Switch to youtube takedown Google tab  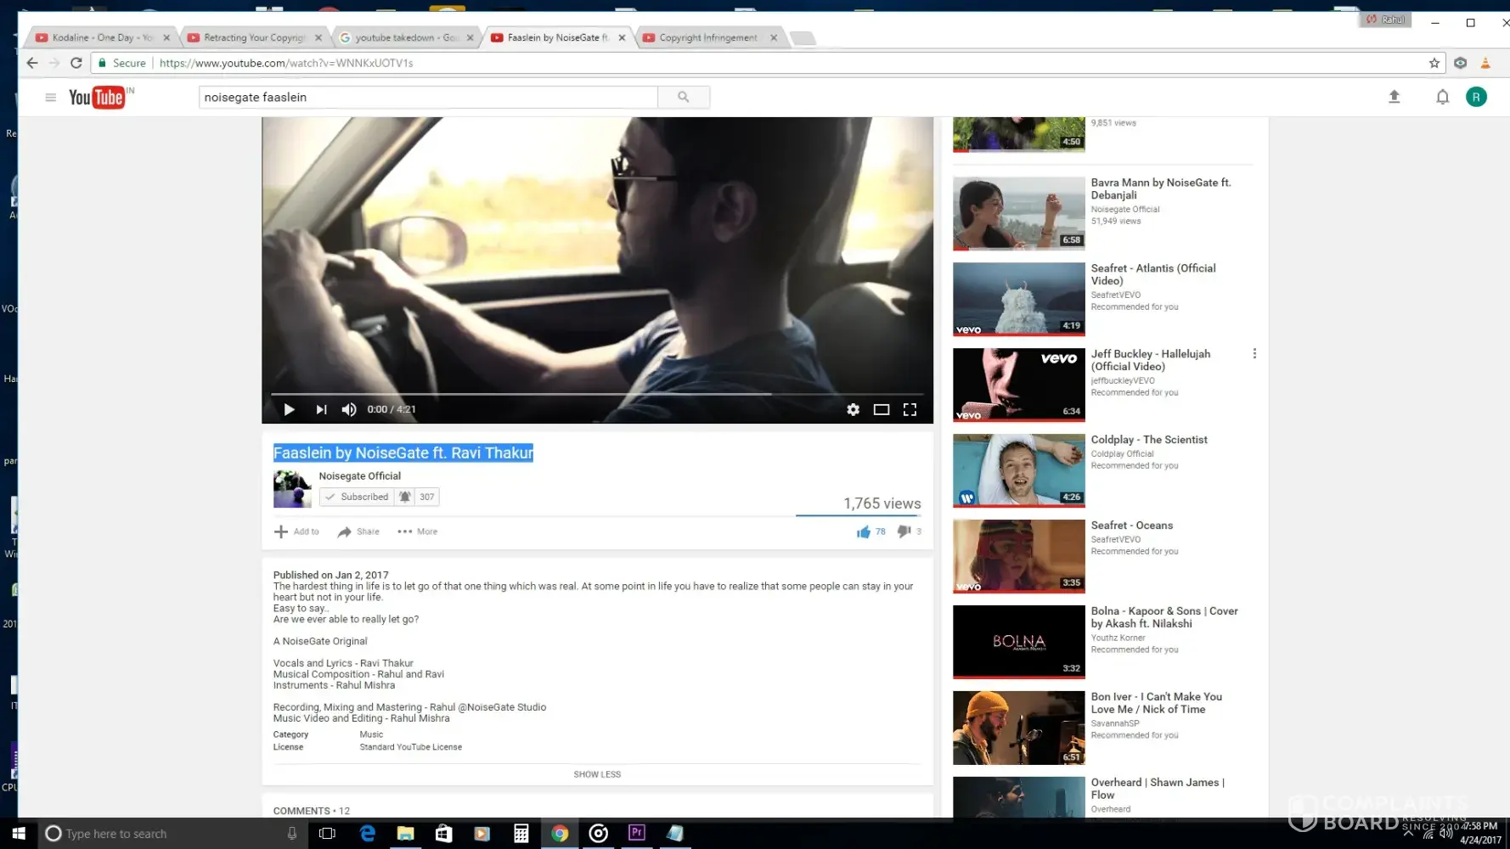(406, 38)
